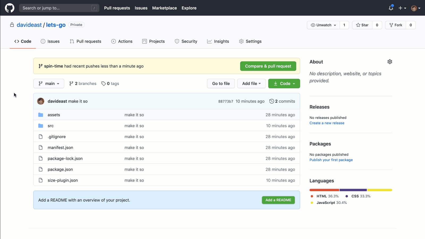Open the green Code download dropdown
Viewport: 425px width, 239px height.
click(284, 83)
